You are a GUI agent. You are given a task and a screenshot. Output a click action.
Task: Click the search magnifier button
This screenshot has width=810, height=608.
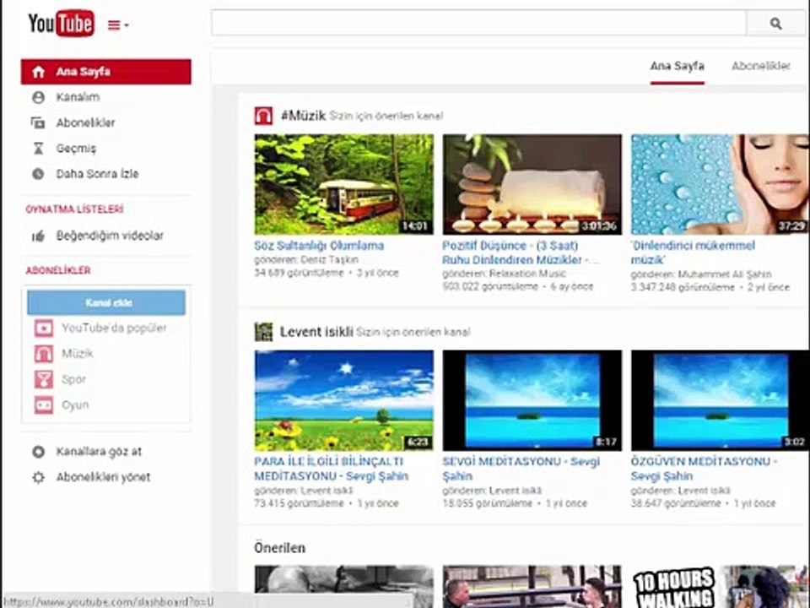(x=775, y=24)
